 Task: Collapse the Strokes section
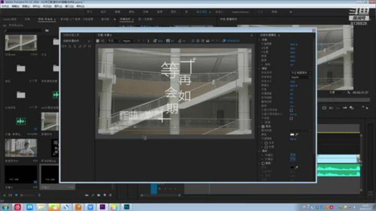(260, 151)
